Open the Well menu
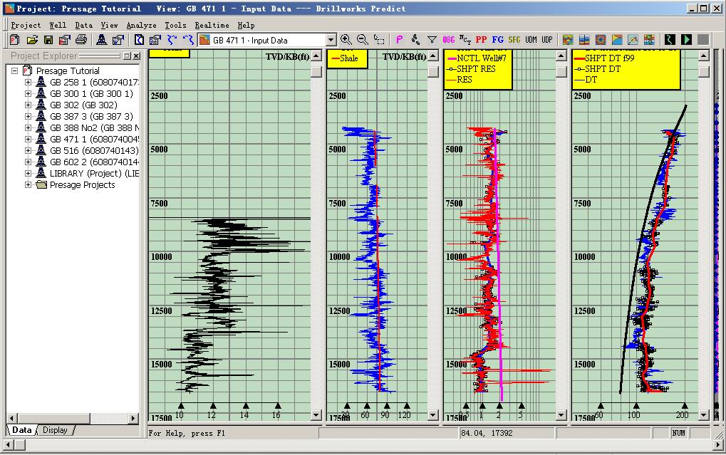This screenshot has width=726, height=455. pos(58,26)
